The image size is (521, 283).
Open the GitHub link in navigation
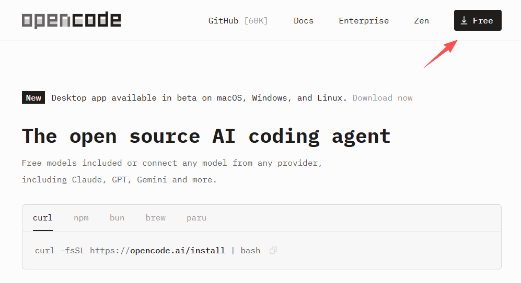point(223,21)
